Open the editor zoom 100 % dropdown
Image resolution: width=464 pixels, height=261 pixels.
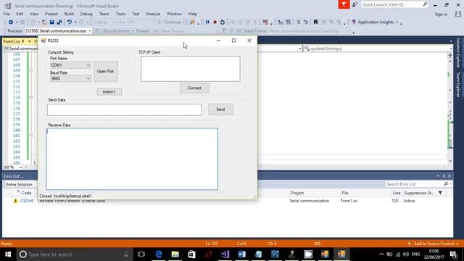(20, 167)
